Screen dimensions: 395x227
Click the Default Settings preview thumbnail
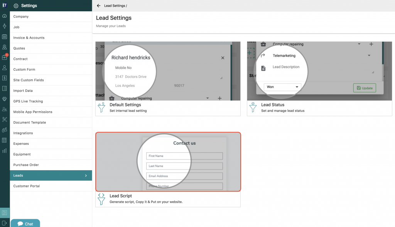(x=168, y=71)
